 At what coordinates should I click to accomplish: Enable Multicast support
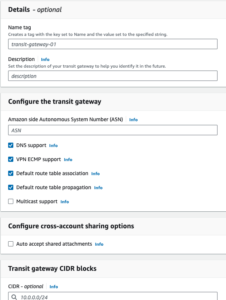point(11,201)
